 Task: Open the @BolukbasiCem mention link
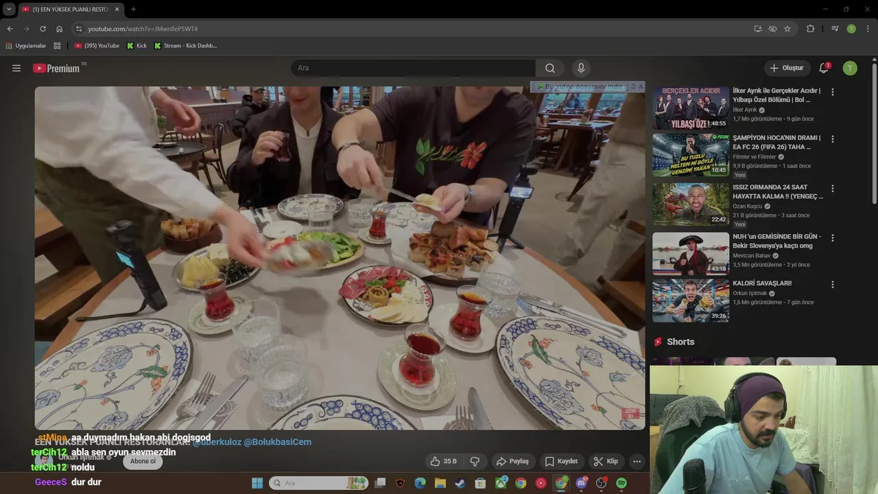(x=278, y=442)
